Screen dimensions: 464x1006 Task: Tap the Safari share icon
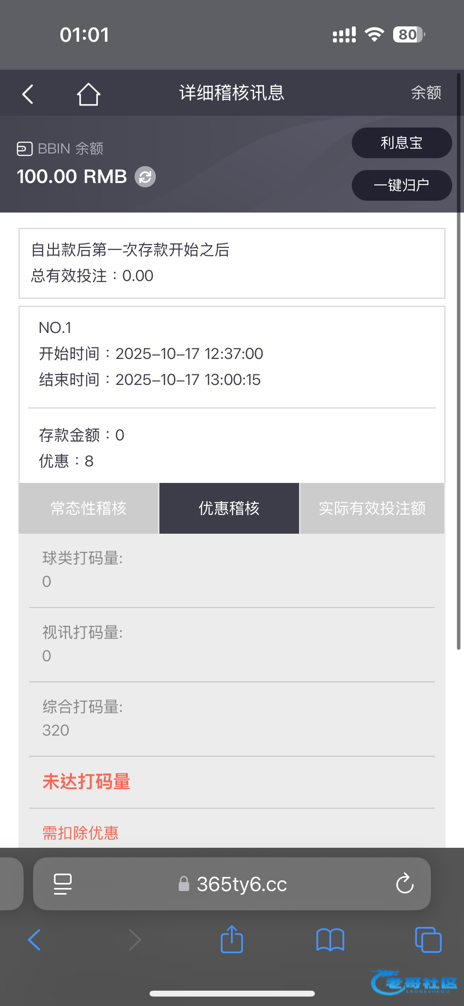(232, 939)
